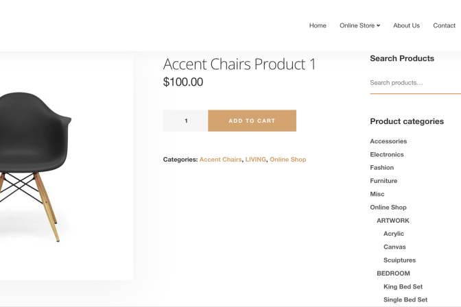The width and height of the screenshot is (461, 307).
Task: Go to the Home page
Action: click(x=318, y=25)
